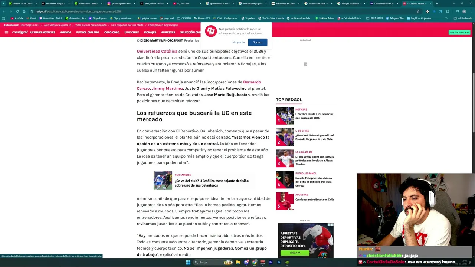This screenshot has width=475, height=267.
Task: Open the Linktree Admin bookmark
Action: pyautogui.click(x=325, y=18)
